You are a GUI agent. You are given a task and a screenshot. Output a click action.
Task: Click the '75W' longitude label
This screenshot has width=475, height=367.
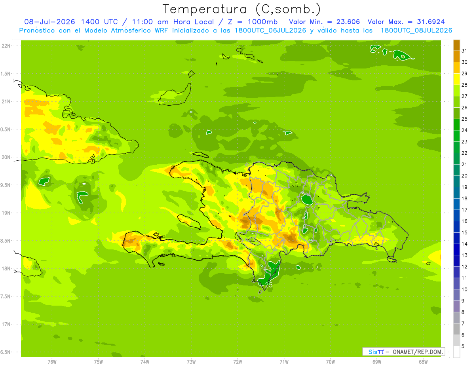pos(98,362)
